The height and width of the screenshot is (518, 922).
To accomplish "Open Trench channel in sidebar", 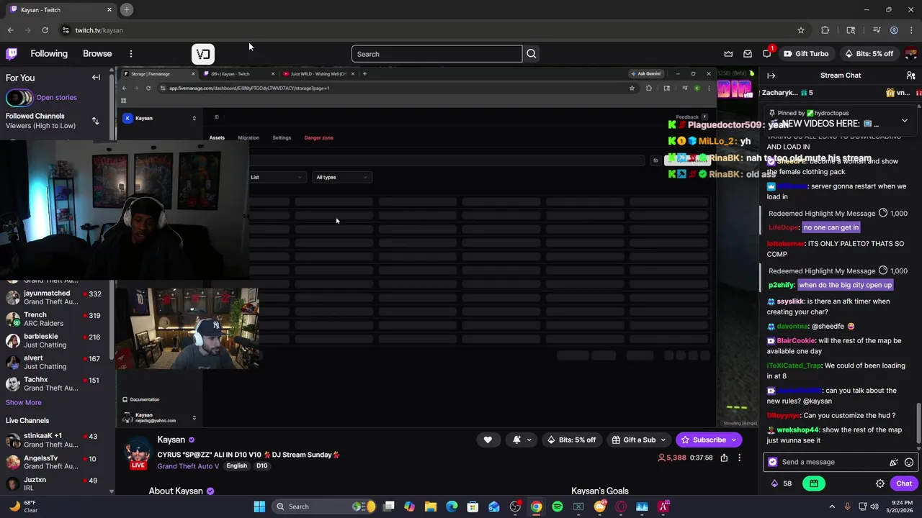I will [56, 319].
